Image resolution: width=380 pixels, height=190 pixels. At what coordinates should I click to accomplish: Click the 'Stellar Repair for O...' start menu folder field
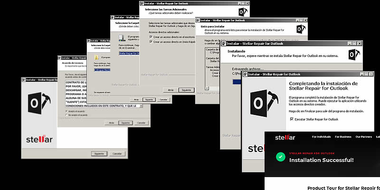[x=129, y=53]
